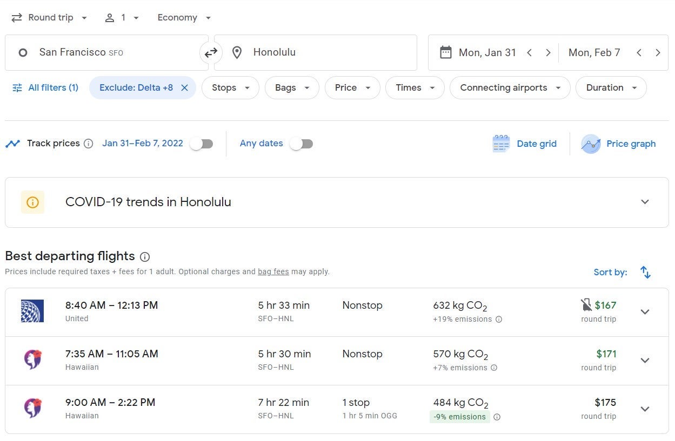Toggle Any dates price tracking
This screenshot has height=441, width=675.
click(301, 144)
